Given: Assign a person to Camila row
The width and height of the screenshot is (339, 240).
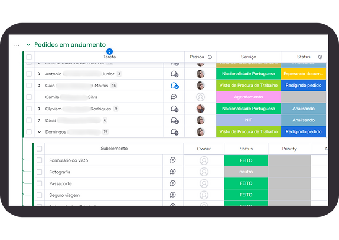Looking at the screenshot, I should [201, 97].
